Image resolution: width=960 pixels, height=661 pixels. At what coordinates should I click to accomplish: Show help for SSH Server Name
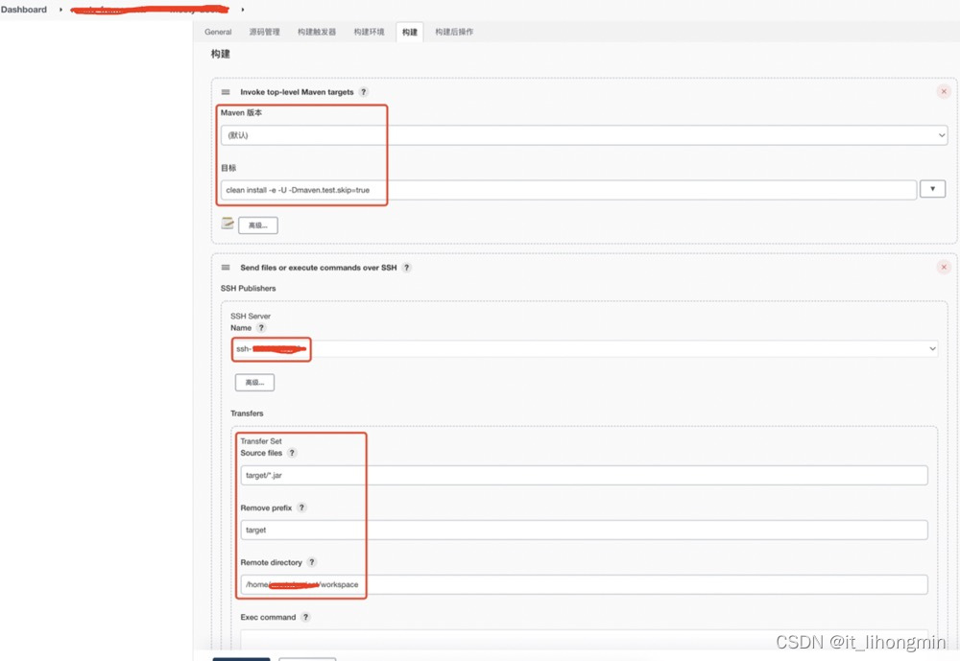click(x=261, y=328)
